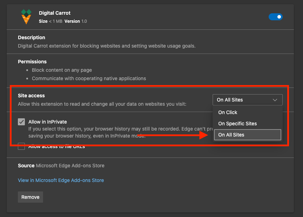Image resolution: width=303 pixels, height=217 pixels.
Task: Click the Digital Carrot extension title
Action: point(55,13)
